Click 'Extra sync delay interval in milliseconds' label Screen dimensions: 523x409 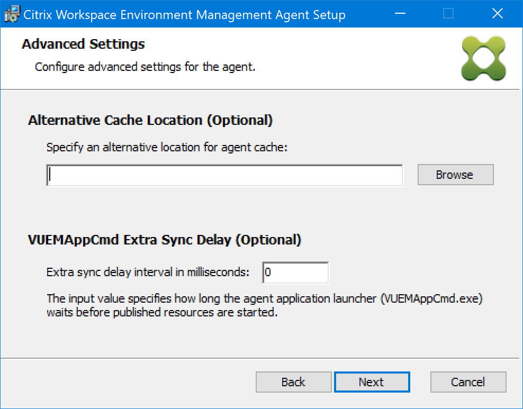pyautogui.click(x=148, y=273)
